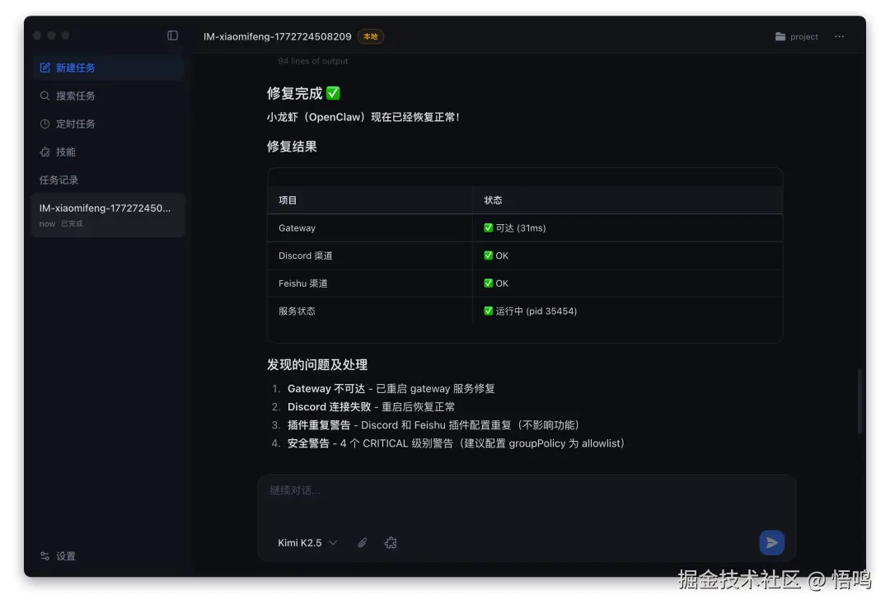Select the IM-xiaomifeng-1772724508209 title tab
This screenshot has width=890, height=609.
277,36
